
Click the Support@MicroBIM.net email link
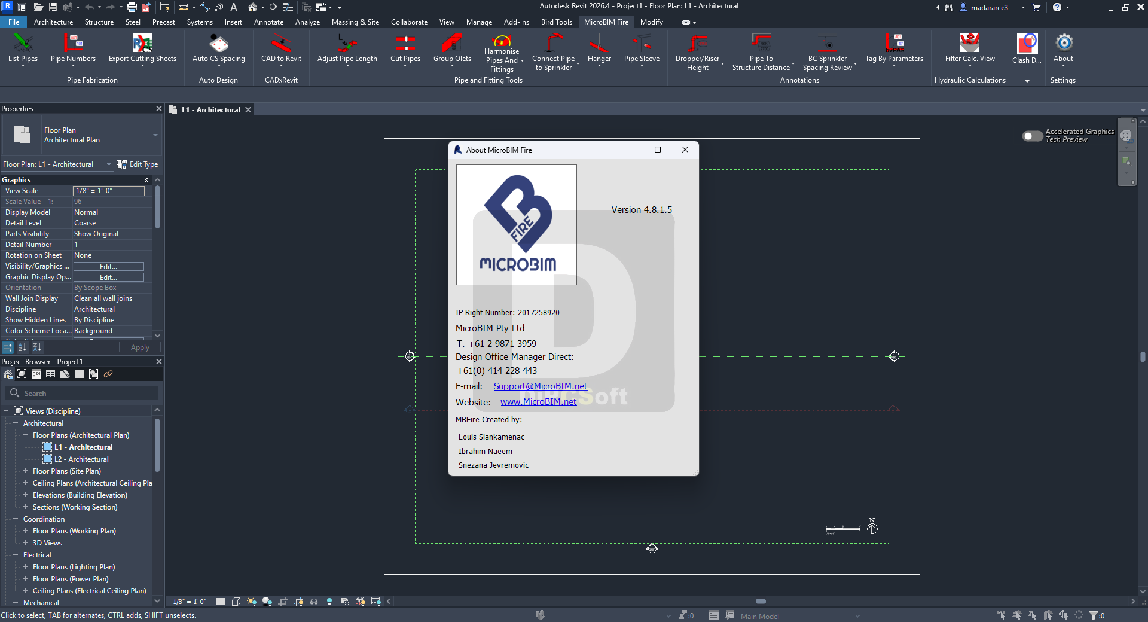[x=541, y=386]
